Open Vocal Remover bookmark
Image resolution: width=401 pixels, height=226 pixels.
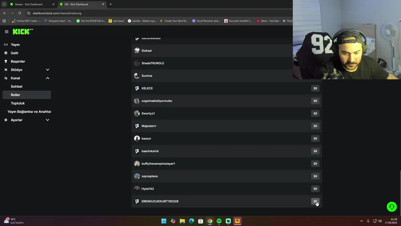tap(206, 21)
